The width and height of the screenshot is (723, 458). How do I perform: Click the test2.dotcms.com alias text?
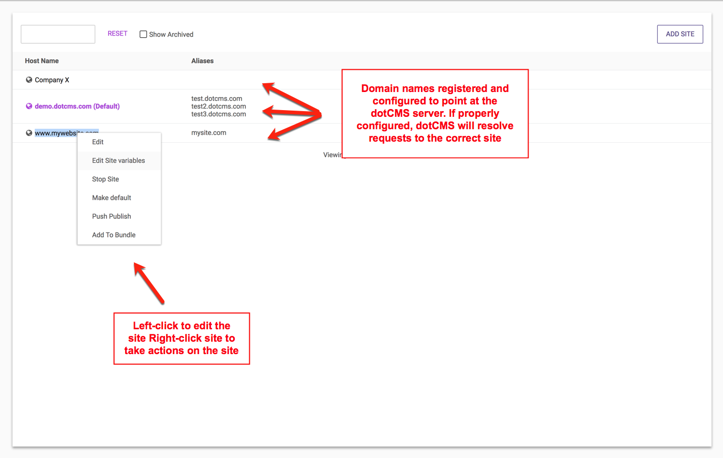coord(218,106)
